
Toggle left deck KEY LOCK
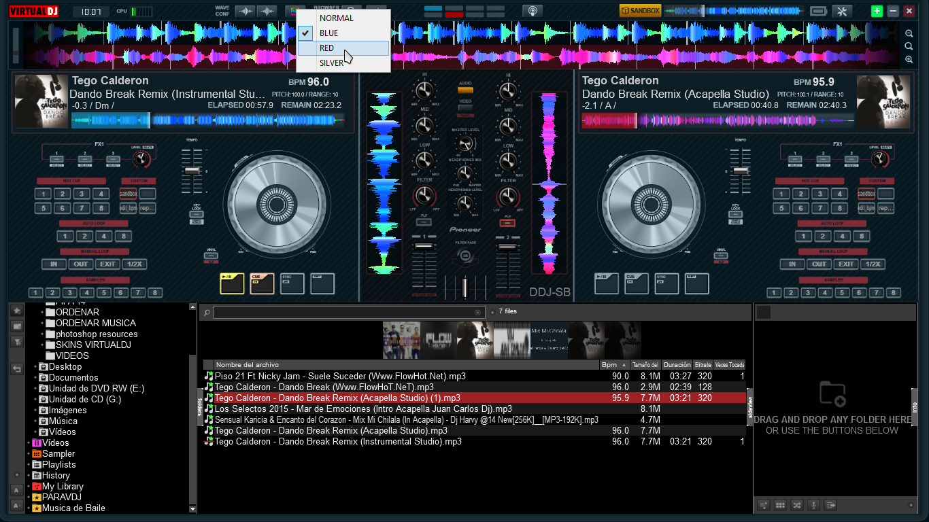(x=196, y=215)
